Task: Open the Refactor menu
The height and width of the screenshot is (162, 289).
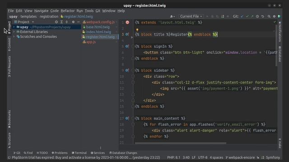Action: [x=68, y=11]
